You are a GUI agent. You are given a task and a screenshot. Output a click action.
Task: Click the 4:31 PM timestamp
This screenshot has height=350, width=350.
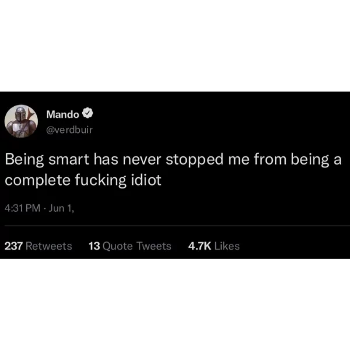pyautogui.click(x=22, y=208)
